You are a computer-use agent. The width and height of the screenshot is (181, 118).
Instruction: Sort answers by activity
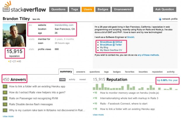tap(72, 79)
